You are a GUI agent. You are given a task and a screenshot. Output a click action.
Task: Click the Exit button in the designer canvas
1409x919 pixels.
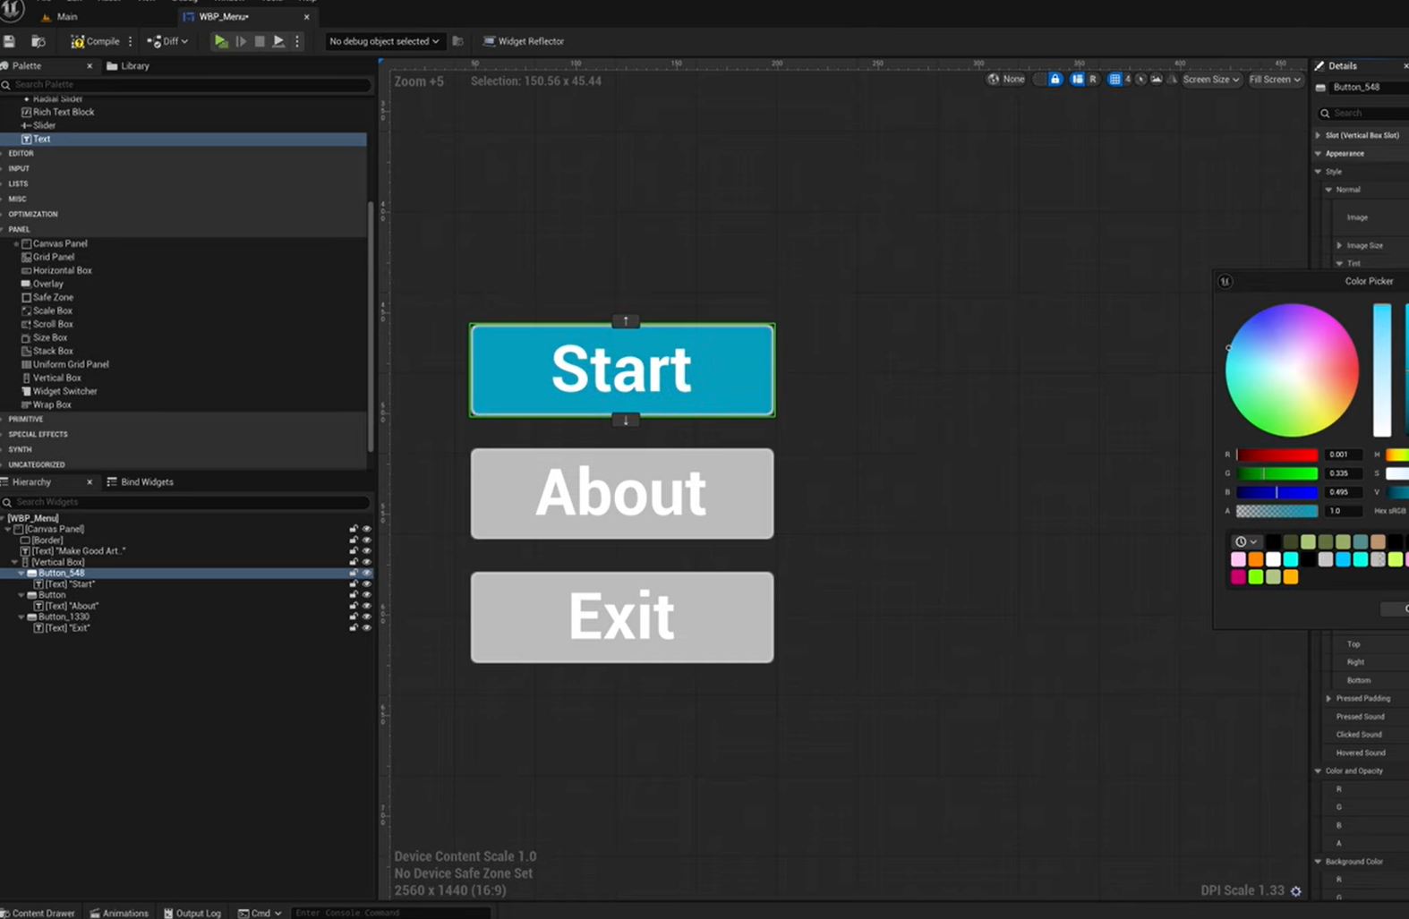622,617
